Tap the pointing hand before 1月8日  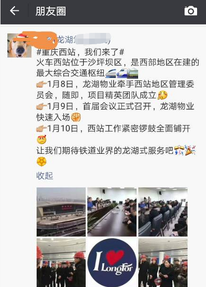pyautogui.click(x=41, y=84)
